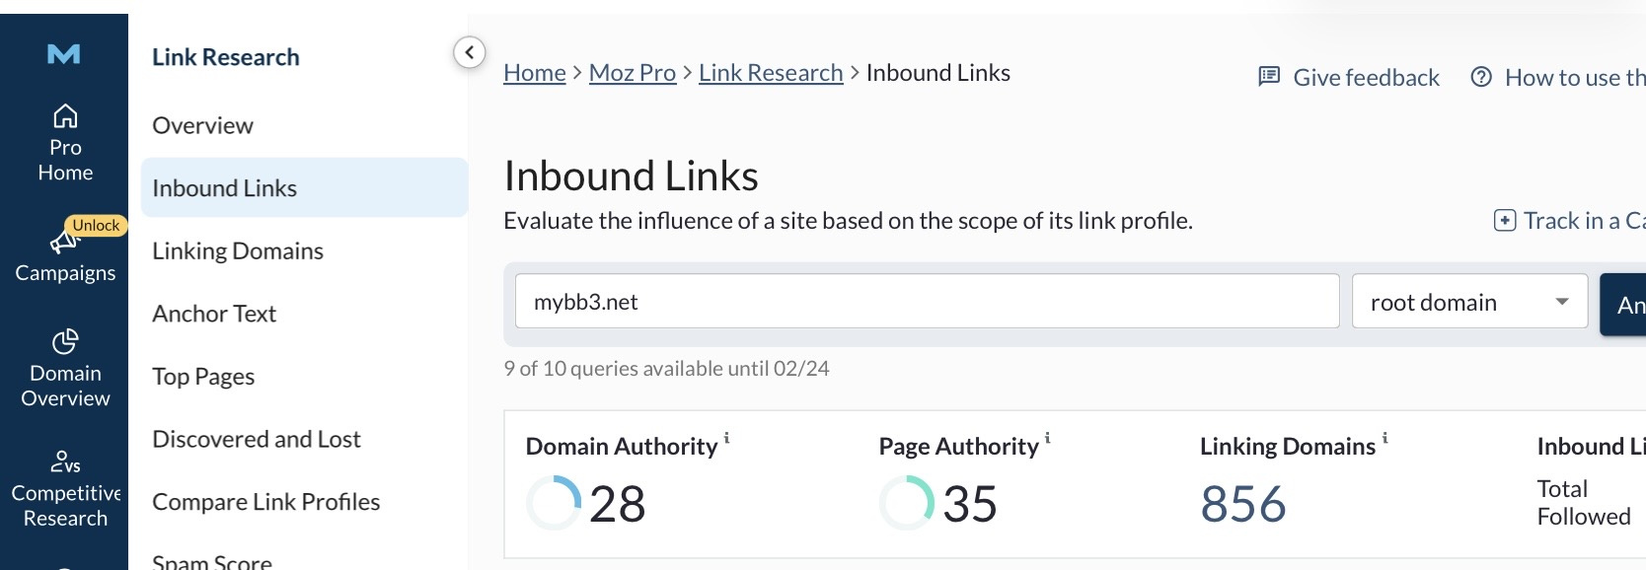
Task: Click the Home breadcrumb link
Action: (x=534, y=73)
